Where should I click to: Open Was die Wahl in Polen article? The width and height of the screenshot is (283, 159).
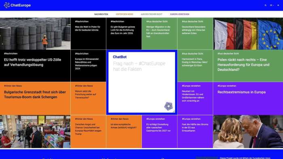[x=88, y=28]
